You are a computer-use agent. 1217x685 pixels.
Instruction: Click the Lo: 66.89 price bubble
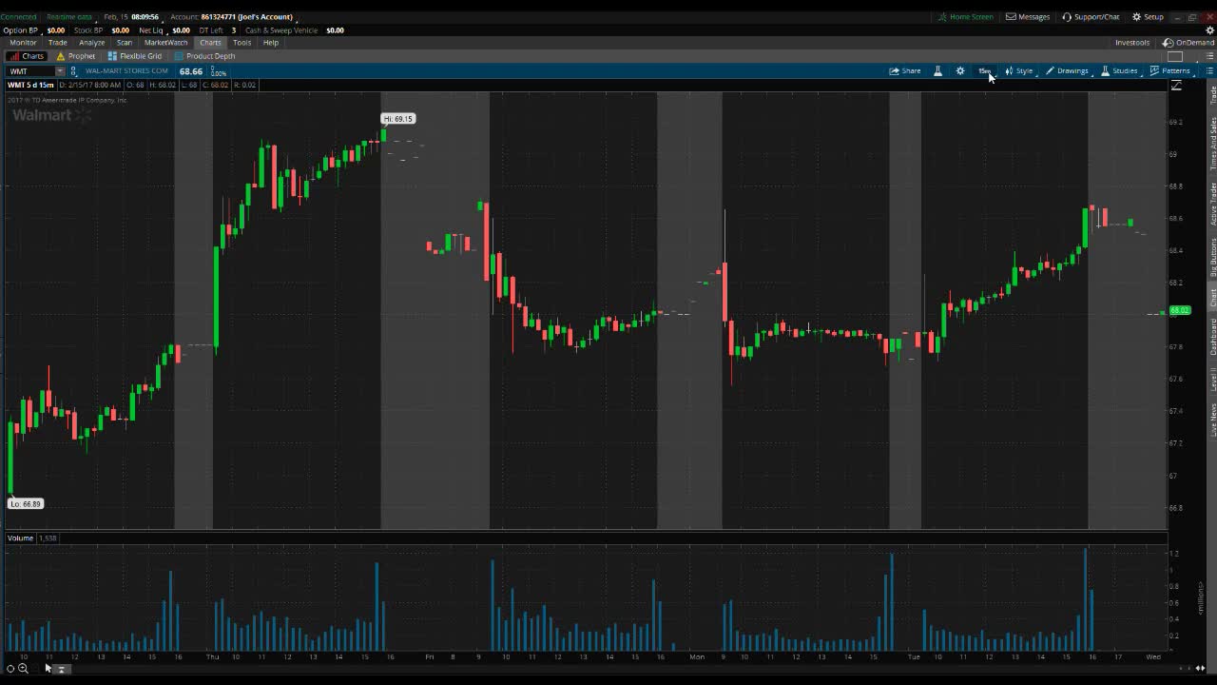(26, 504)
